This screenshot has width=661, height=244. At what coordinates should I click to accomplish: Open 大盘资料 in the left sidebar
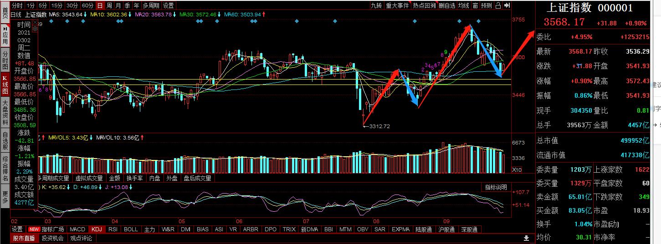(5, 112)
